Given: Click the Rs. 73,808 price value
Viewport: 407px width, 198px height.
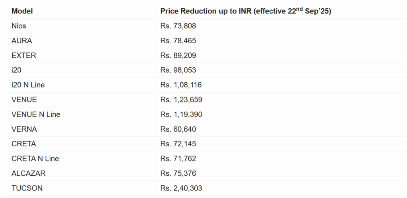Looking at the screenshot, I should click(x=178, y=26).
